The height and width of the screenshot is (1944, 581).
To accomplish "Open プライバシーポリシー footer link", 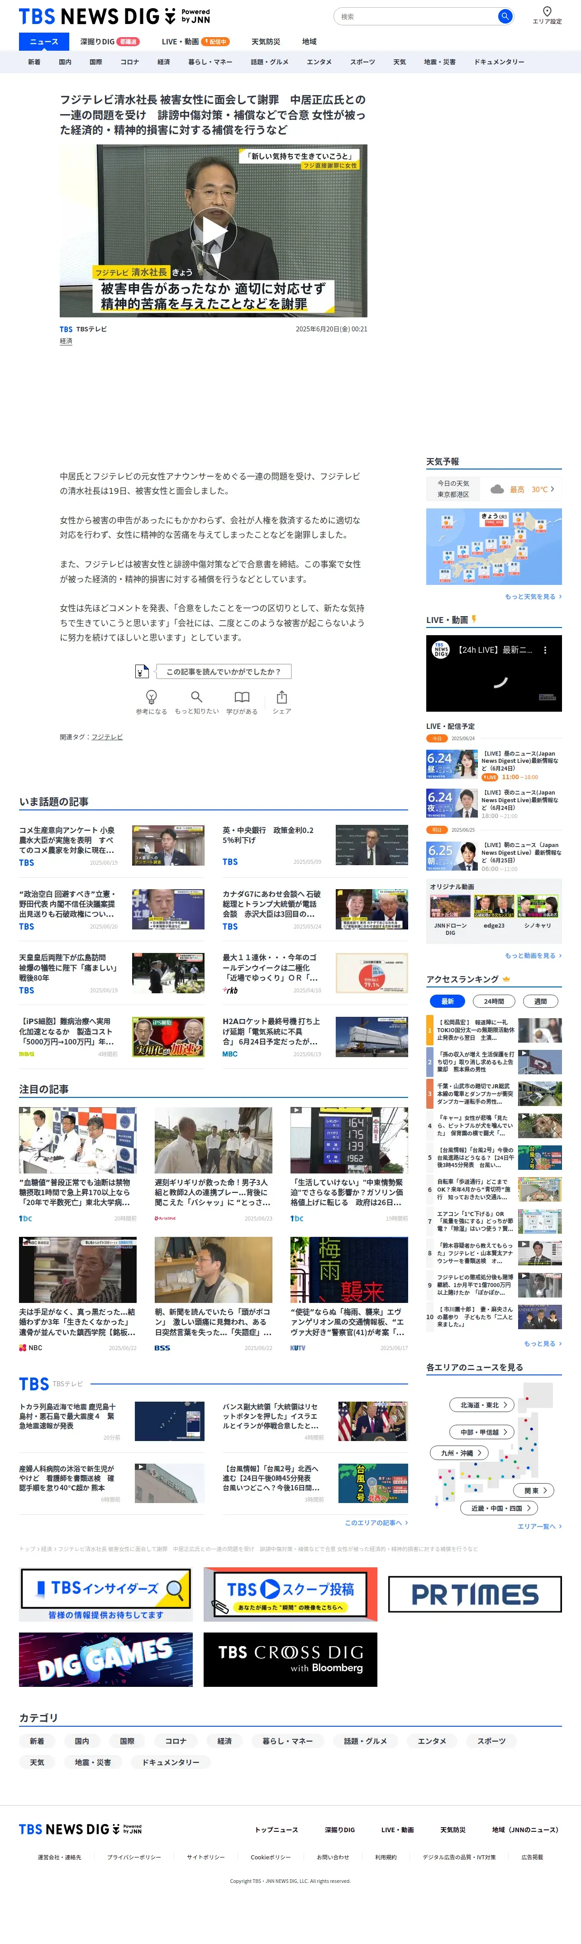I will click(133, 1857).
